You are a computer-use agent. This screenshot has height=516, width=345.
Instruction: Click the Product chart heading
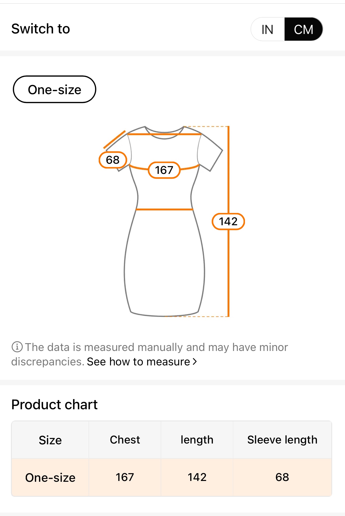click(x=55, y=404)
